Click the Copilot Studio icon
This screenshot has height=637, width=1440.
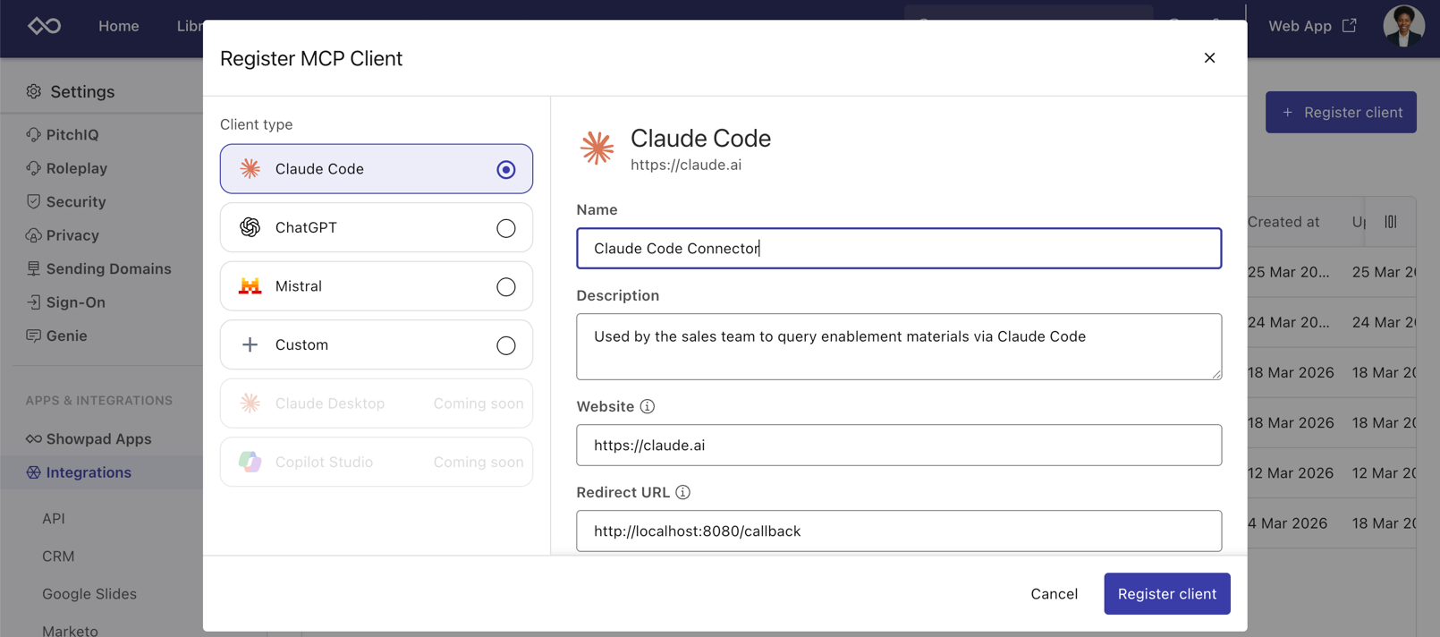250,462
